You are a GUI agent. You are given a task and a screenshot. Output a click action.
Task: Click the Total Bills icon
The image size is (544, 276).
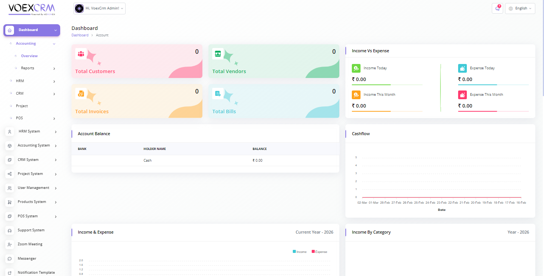(x=218, y=94)
